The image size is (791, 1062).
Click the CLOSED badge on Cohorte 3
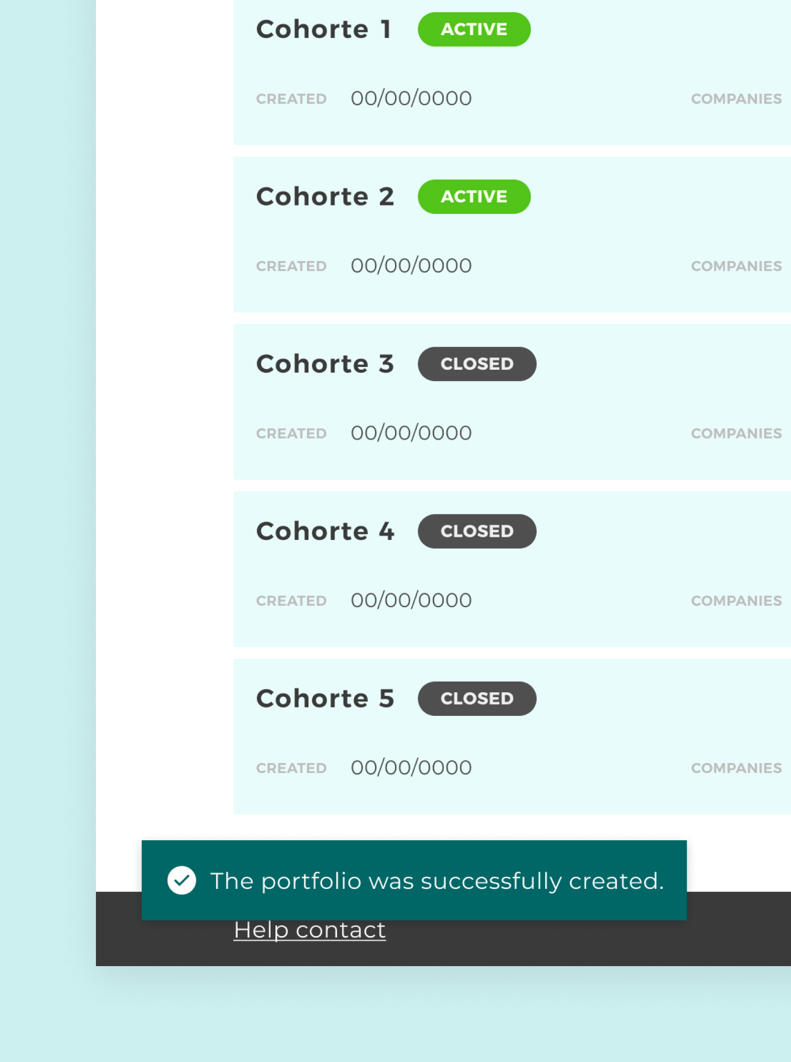point(477,364)
